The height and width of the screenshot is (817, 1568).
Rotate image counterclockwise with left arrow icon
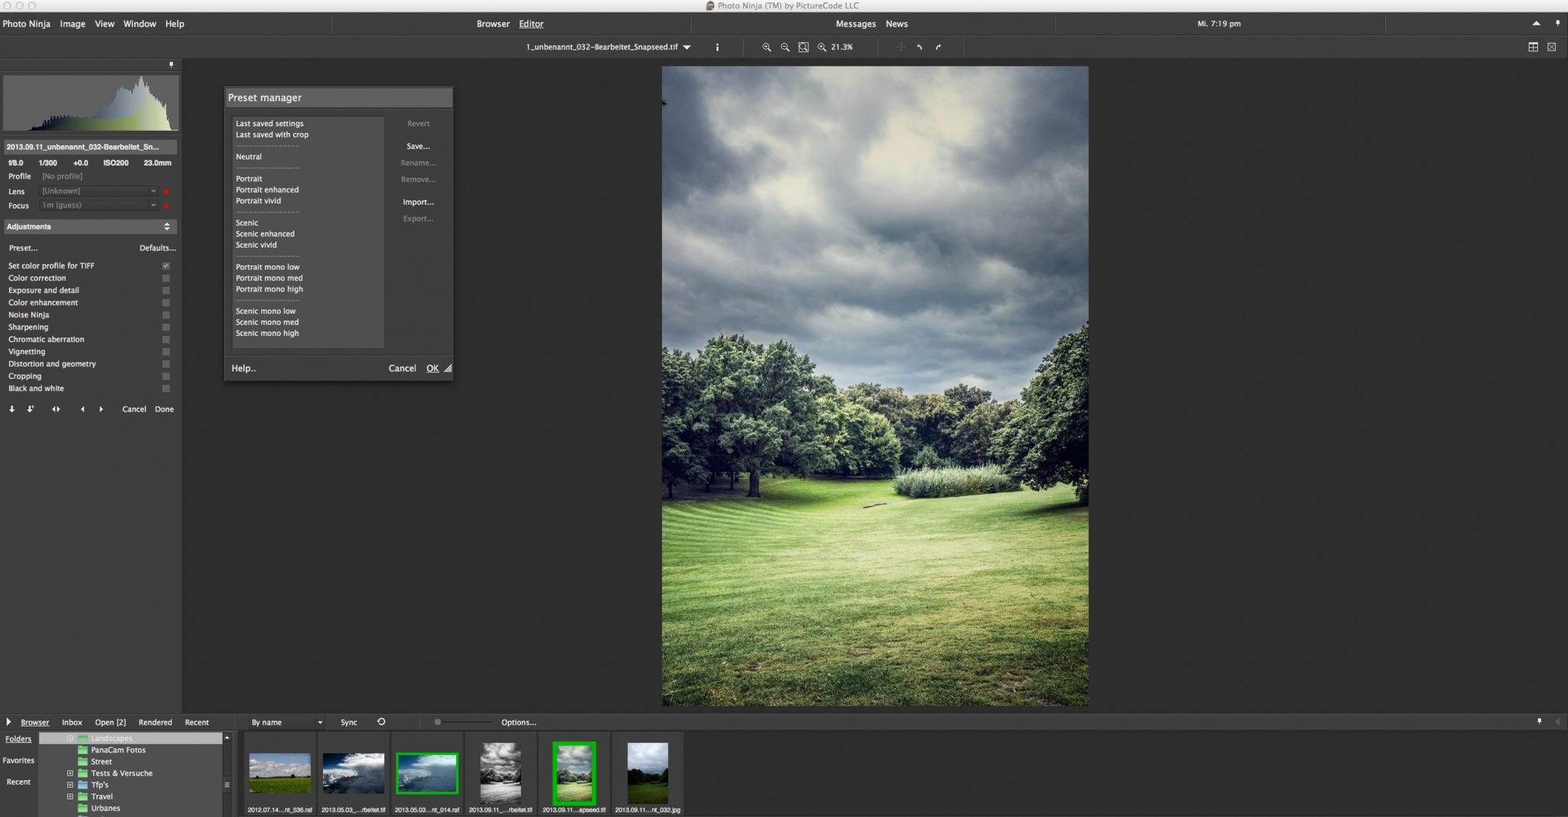[920, 47]
